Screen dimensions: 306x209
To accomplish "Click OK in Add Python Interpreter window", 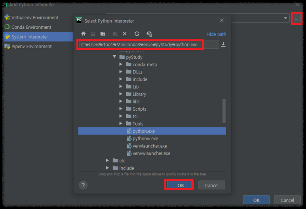I will 256,200.
